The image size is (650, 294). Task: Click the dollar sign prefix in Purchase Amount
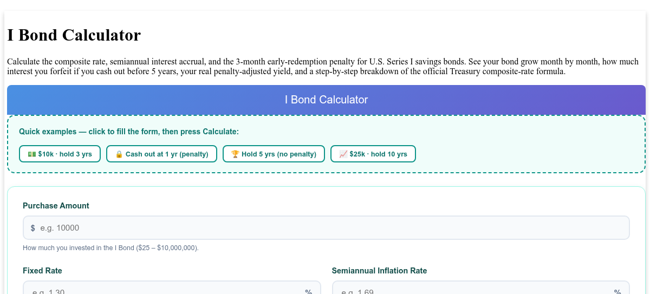click(x=33, y=228)
